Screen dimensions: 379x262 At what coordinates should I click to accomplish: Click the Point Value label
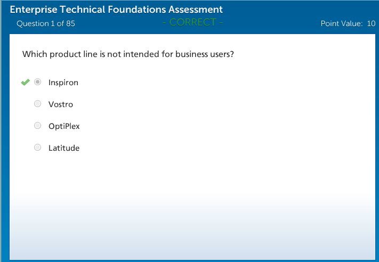tap(341, 23)
